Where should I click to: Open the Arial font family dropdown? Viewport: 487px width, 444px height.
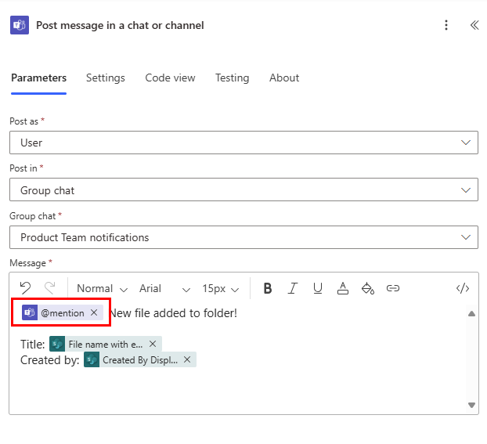[x=164, y=288]
